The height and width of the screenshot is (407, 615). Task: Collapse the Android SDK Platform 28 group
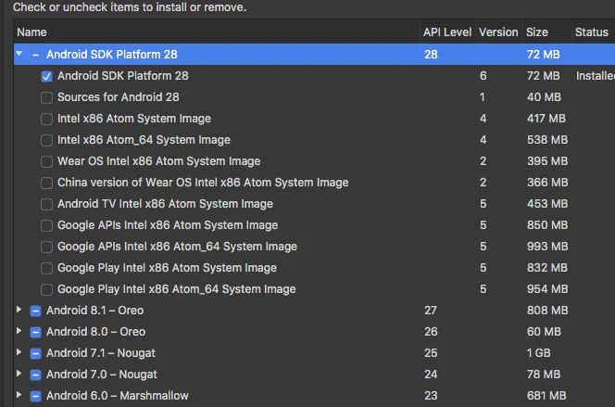[x=19, y=55]
